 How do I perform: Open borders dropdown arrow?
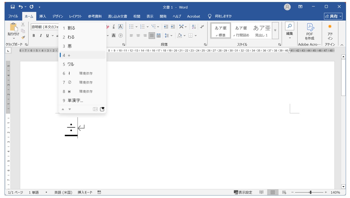(196, 36)
